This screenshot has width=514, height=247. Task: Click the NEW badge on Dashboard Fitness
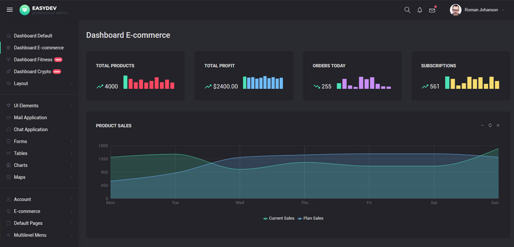coord(58,60)
